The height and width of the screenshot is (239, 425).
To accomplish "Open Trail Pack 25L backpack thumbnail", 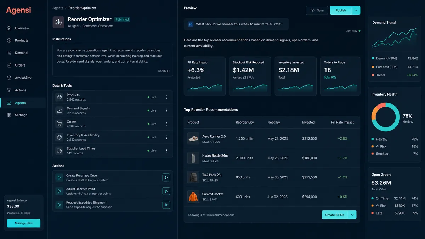I will (x=193, y=177).
